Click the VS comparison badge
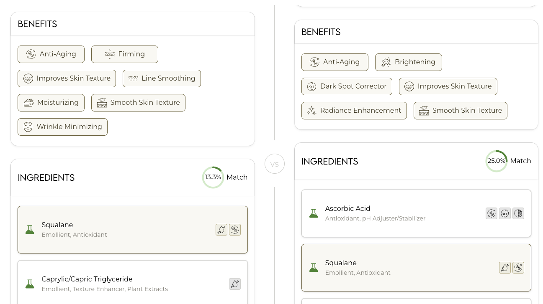 click(x=275, y=164)
